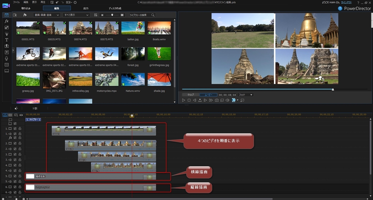The height and width of the screenshot is (200, 373).
Task: Undo the last action
Action: point(57,3)
